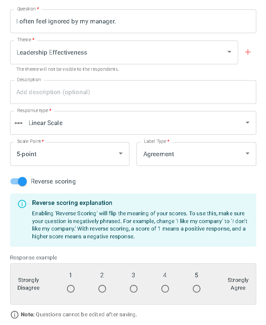This screenshot has width=266, height=325.
Task: Open the Theme dropdown showing Leadership Effectiveness
Action: point(123,52)
